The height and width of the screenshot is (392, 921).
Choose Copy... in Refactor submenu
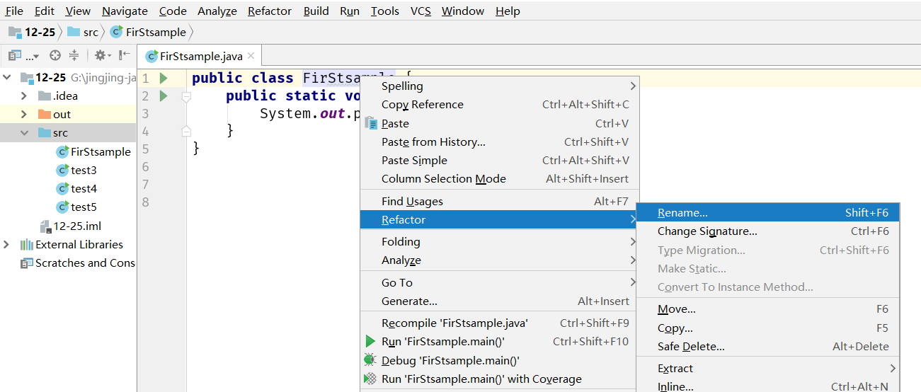pos(767,328)
